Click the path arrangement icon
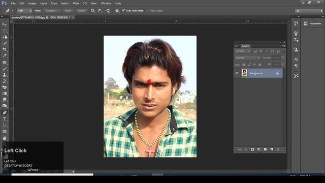The image size is (325, 183). (108, 11)
